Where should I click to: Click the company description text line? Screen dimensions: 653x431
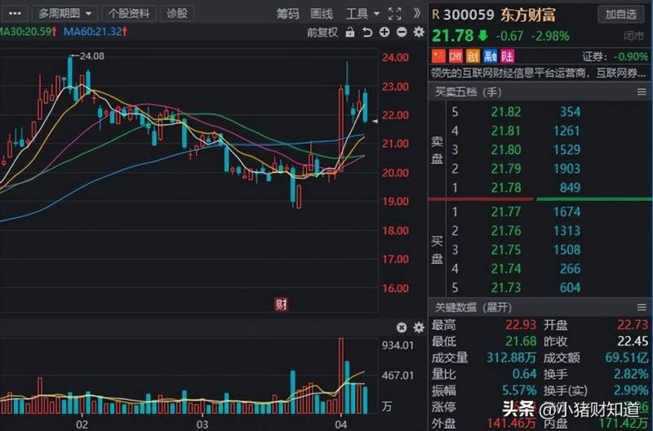(539, 73)
